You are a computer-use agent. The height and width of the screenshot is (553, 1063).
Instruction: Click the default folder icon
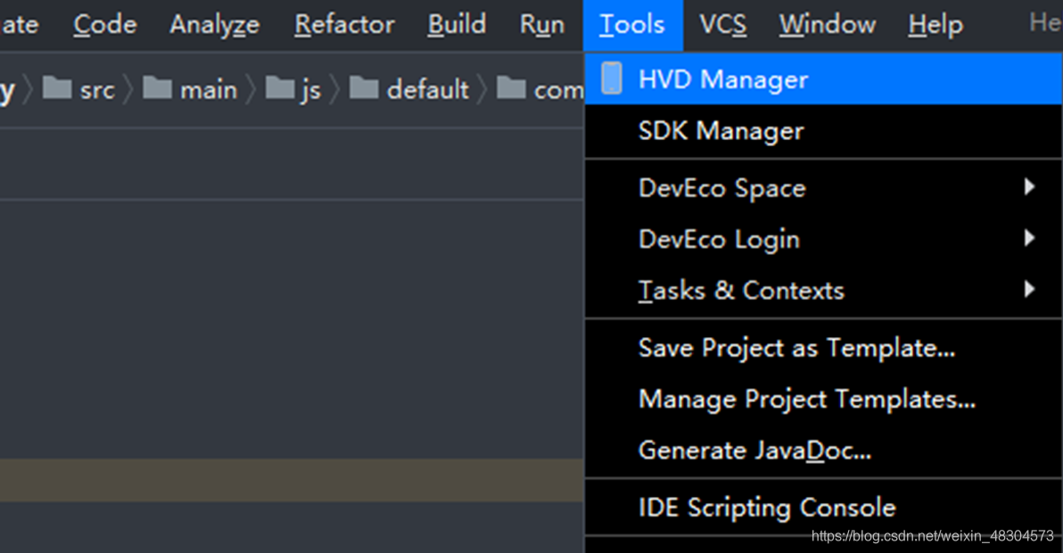(x=364, y=87)
